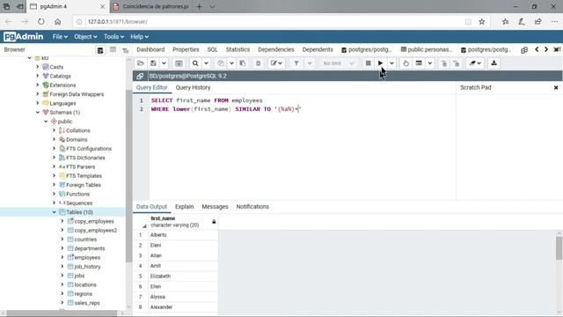Close the Scratch Pad panel
Viewport: 563px width, 317px height.
[x=556, y=87]
